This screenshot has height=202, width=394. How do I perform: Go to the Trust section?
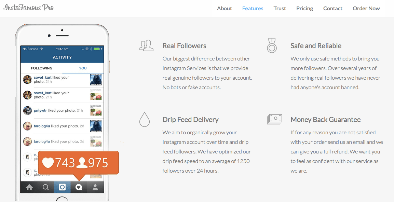[x=280, y=9]
